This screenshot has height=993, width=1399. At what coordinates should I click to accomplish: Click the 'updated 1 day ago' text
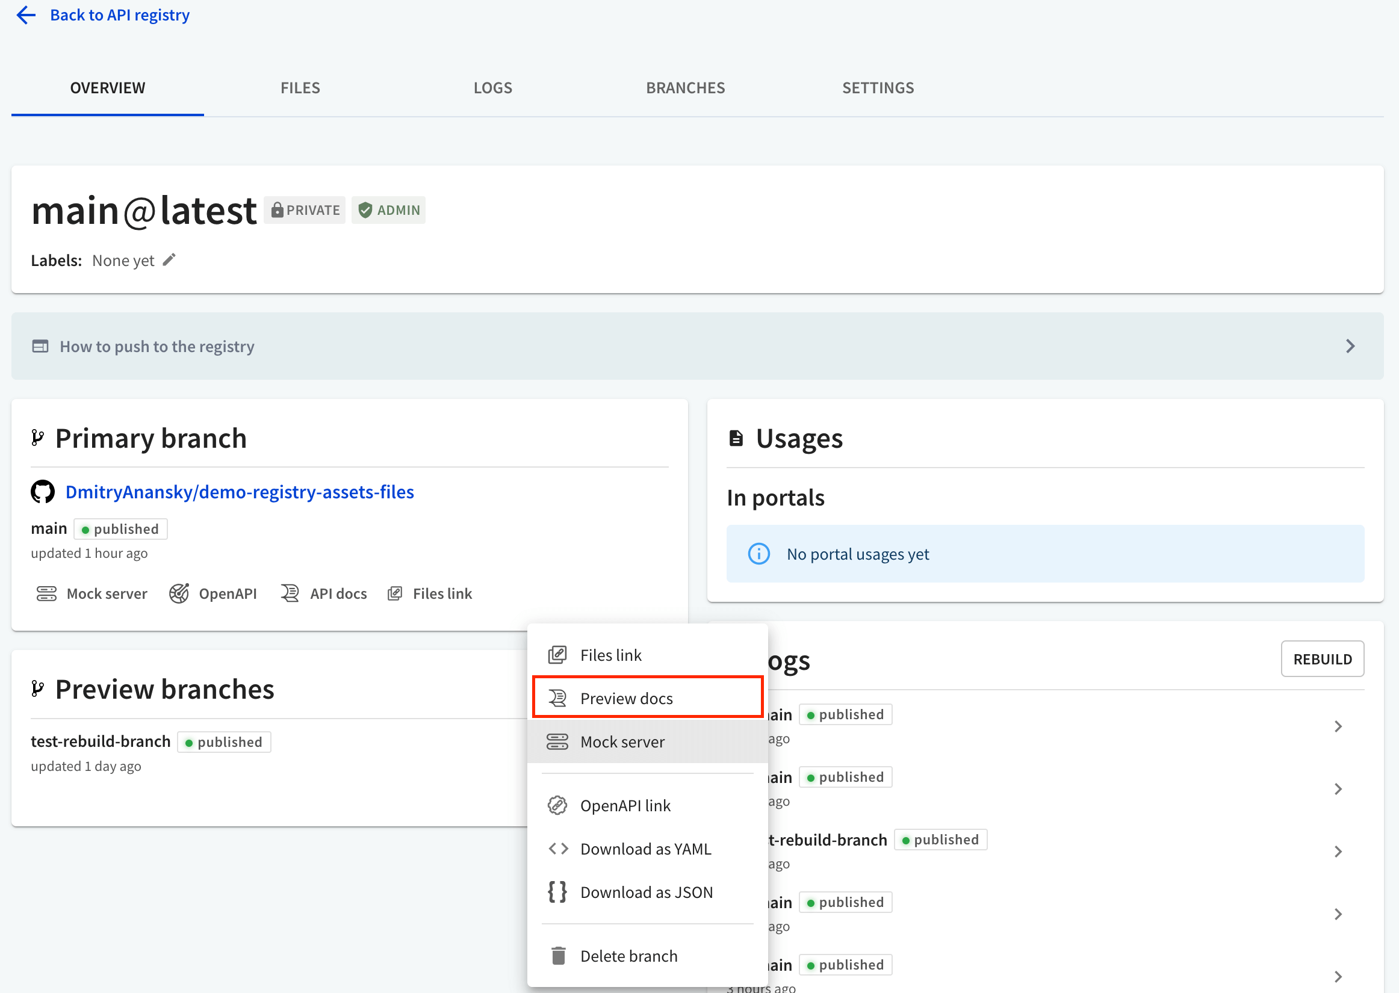[x=86, y=766]
